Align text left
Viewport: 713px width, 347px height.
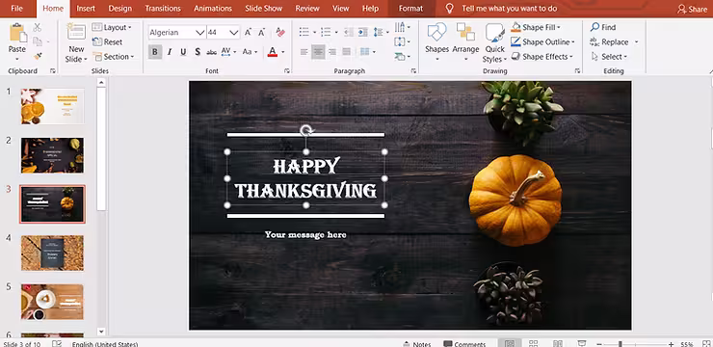[x=304, y=52]
